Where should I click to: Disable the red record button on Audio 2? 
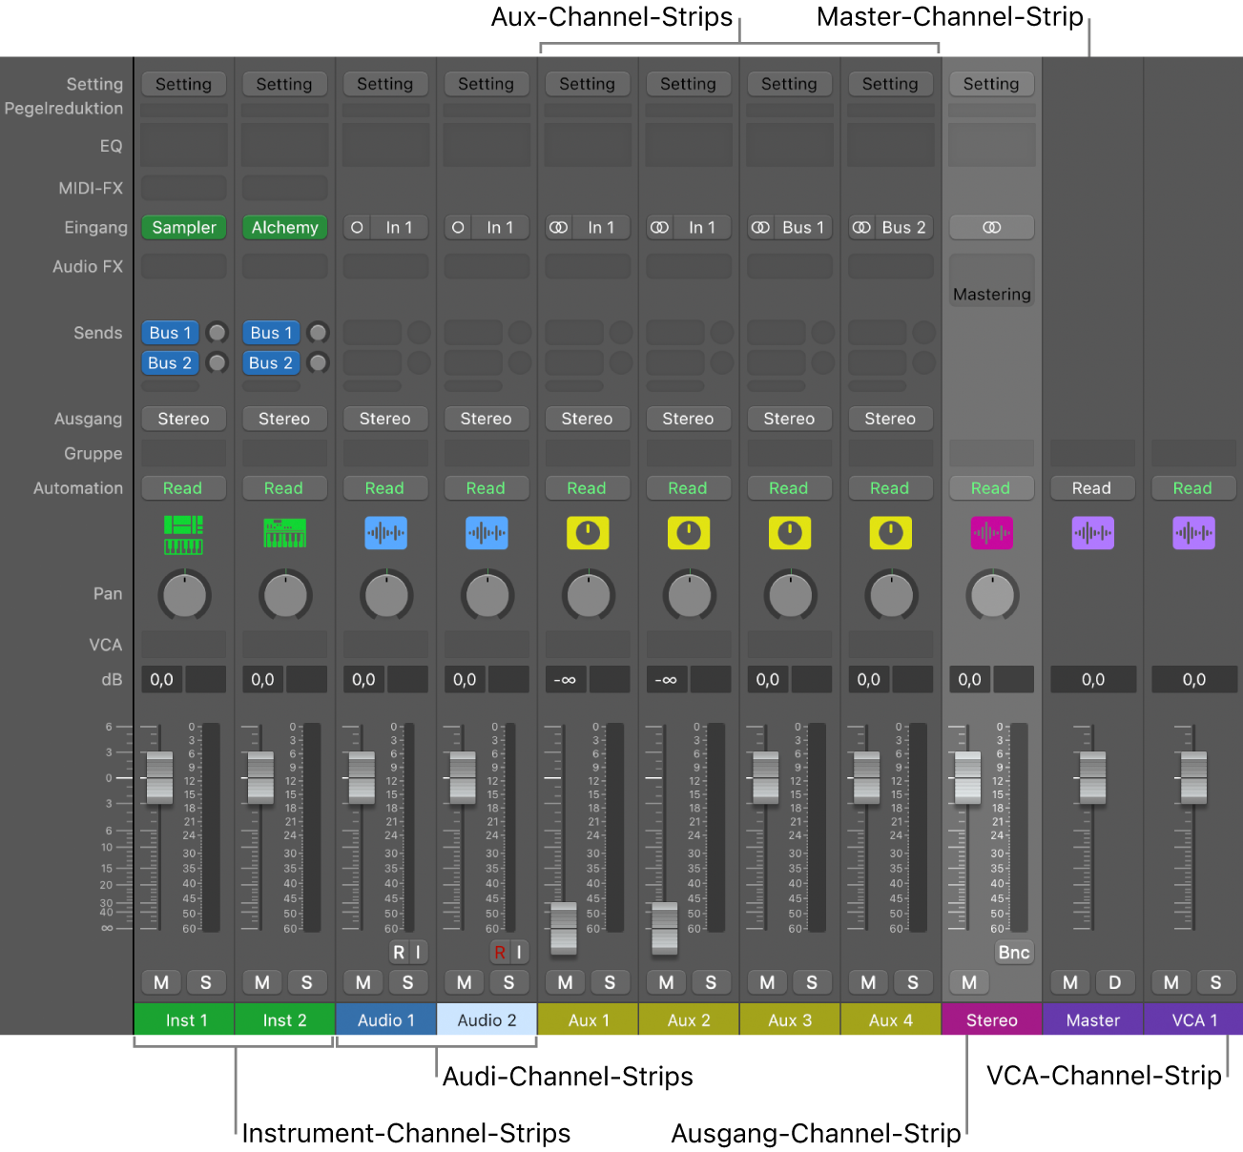click(x=500, y=952)
